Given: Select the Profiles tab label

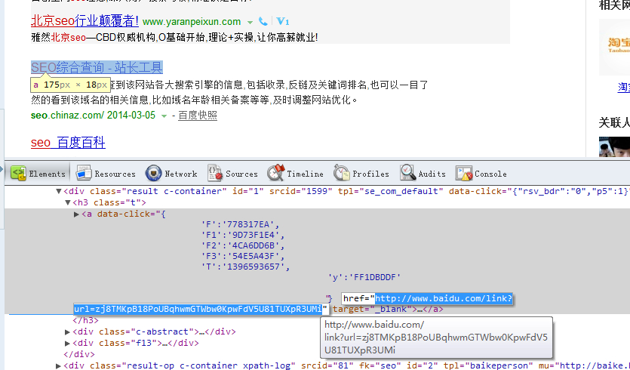Looking at the screenshot, I should pyautogui.click(x=371, y=174).
